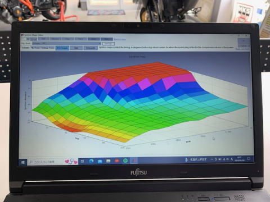Click the Smooth button

pos(91,48)
